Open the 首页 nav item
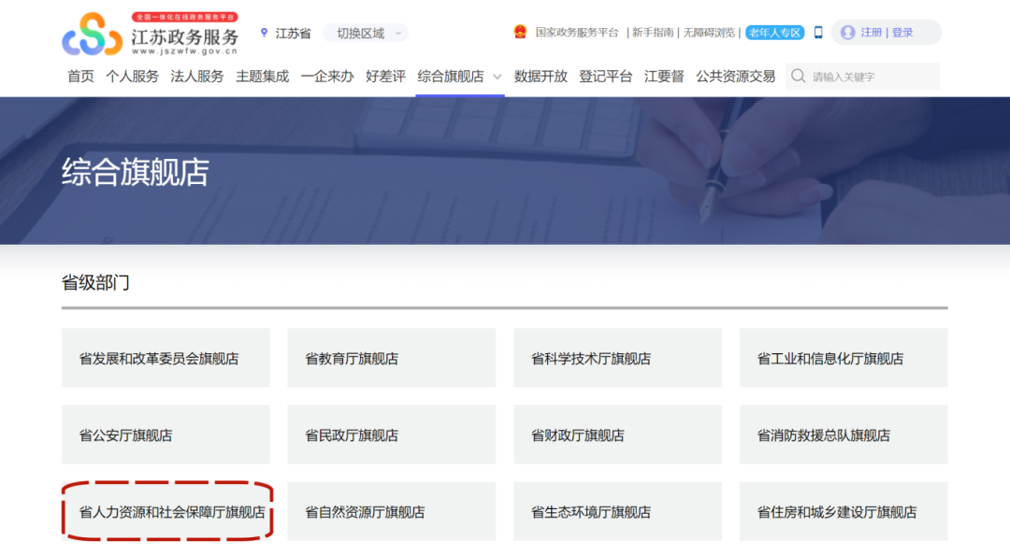This screenshot has height=555, width=1010. [x=80, y=77]
